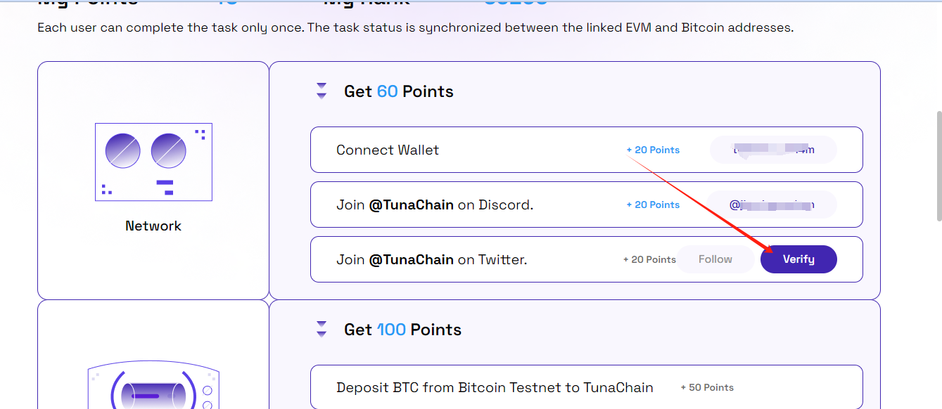The width and height of the screenshot is (942, 409).
Task: Click the + 20 Points label on Twitter row
Action: tap(649, 259)
